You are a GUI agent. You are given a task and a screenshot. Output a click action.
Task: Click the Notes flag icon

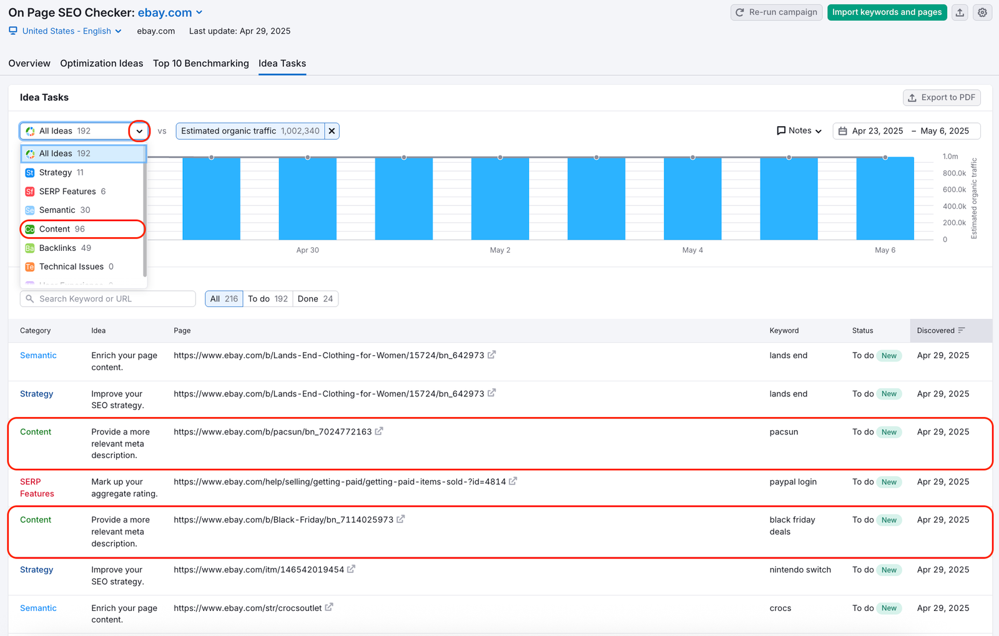(x=782, y=130)
